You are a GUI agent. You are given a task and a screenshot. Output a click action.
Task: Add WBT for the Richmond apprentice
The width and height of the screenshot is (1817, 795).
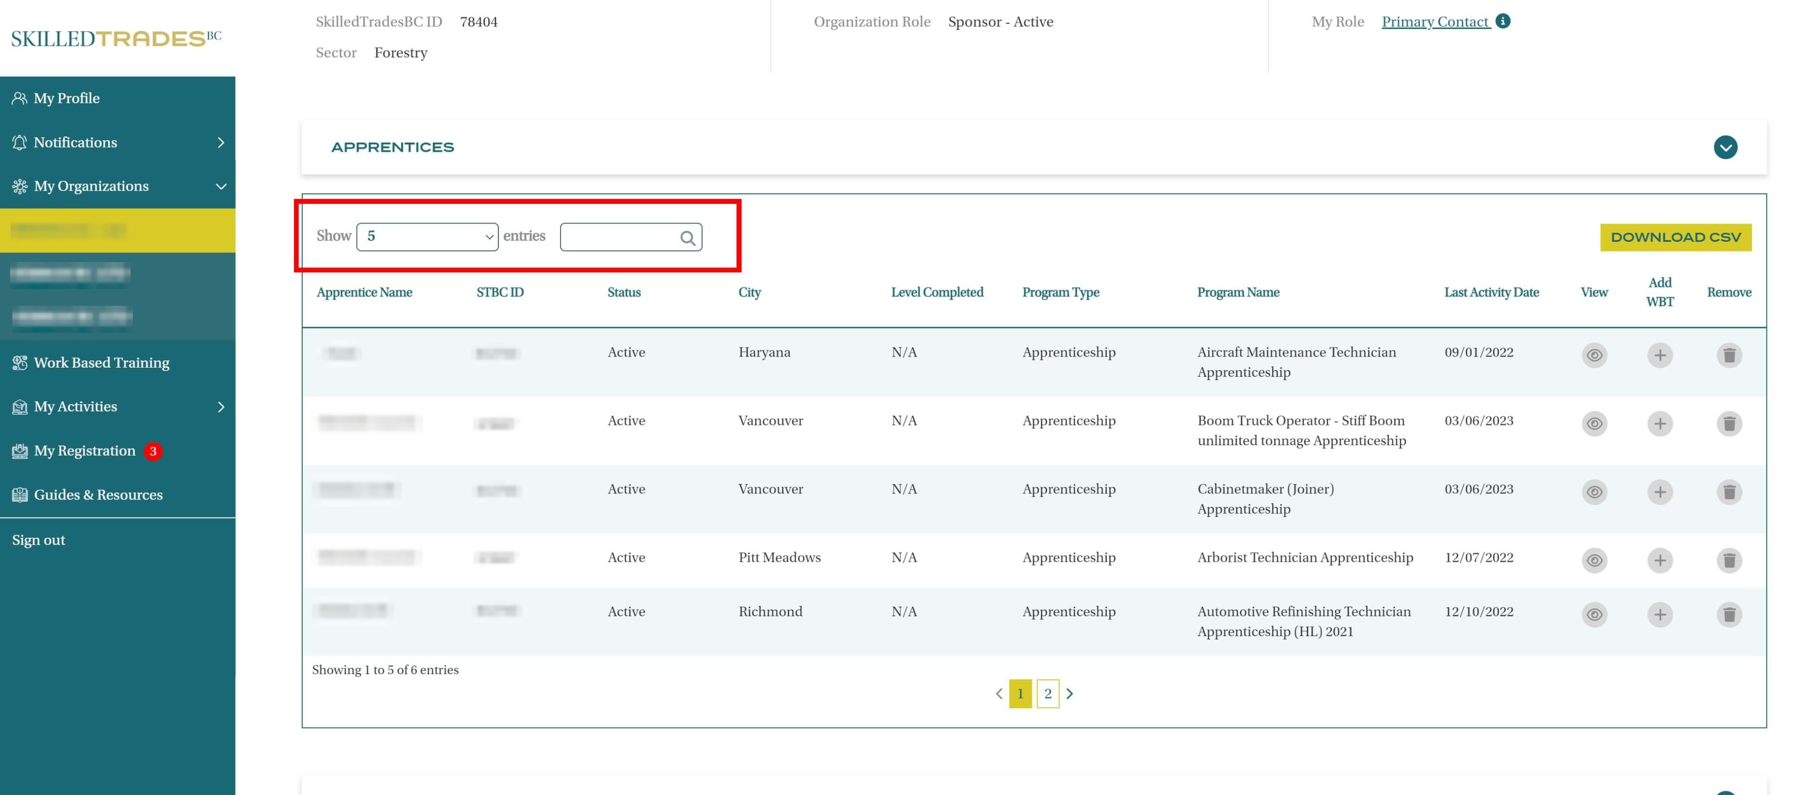point(1660,614)
